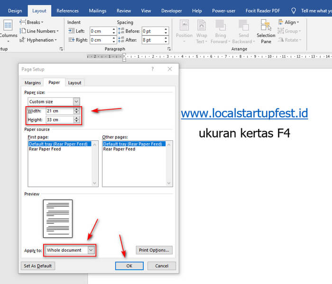
Task: Open the Foxit Reader PDF tab
Action: coord(263,11)
